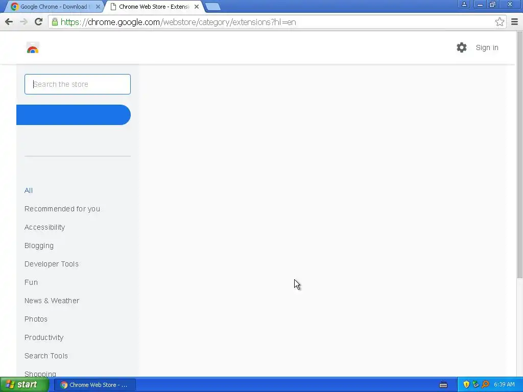The width and height of the screenshot is (523, 392).
Task: Open a new tab
Action: [212, 7]
